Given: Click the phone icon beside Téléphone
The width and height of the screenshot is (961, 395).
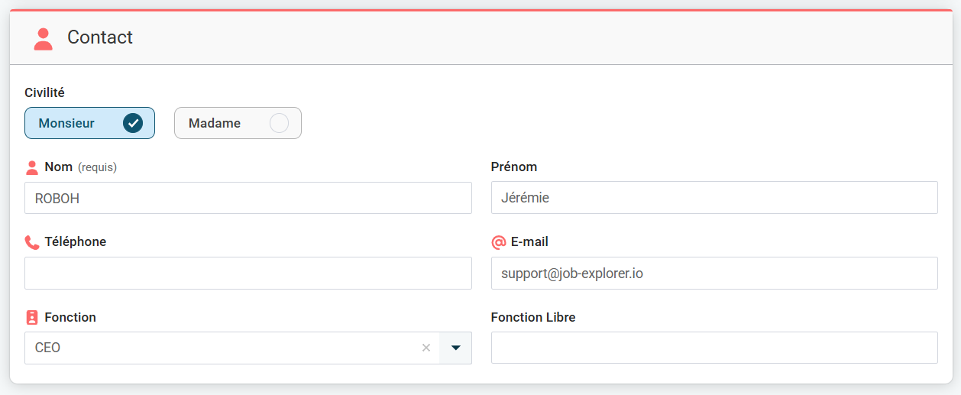Looking at the screenshot, I should [32, 242].
